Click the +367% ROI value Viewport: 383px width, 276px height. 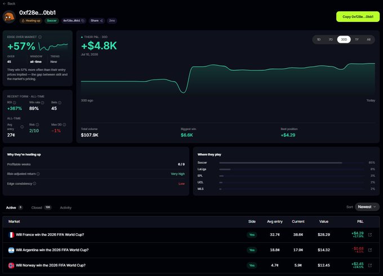coord(15,109)
